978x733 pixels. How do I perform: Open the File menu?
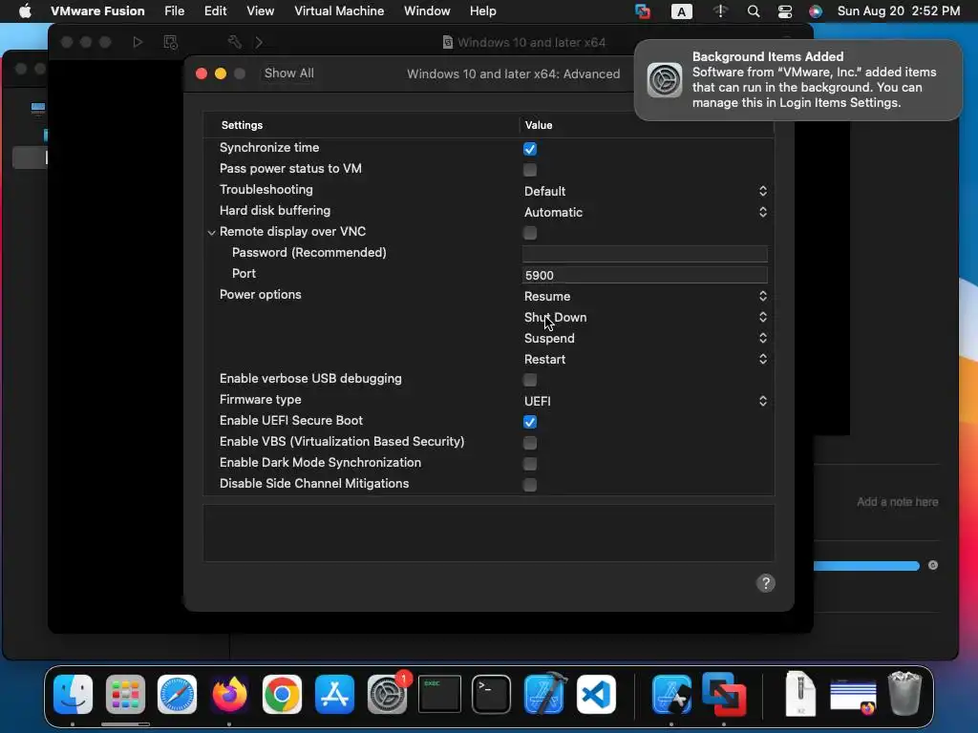click(x=174, y=11)
